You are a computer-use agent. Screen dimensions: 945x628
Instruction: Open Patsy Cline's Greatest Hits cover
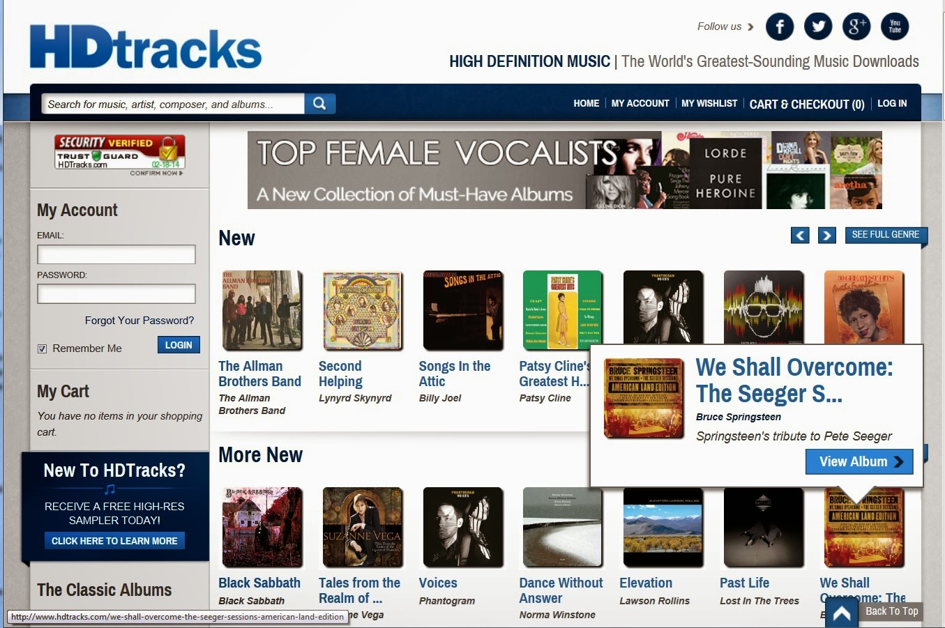click(562, 310)
